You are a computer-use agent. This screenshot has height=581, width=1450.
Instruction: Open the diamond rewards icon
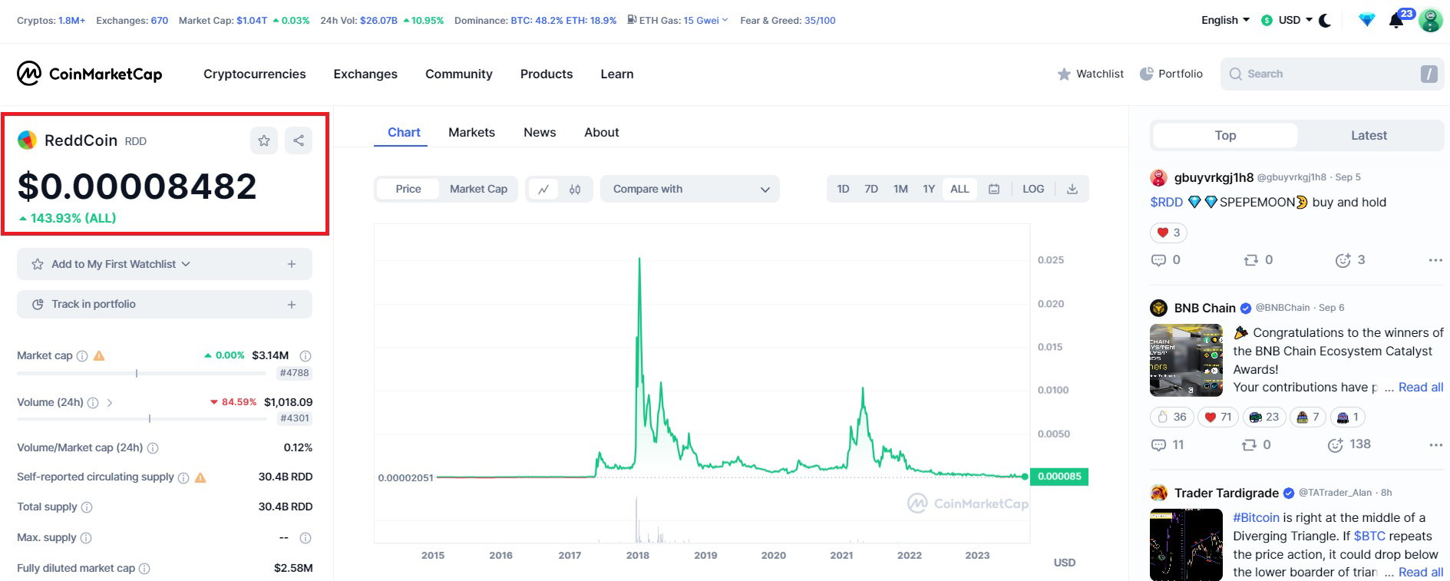tap(1367, 21)
